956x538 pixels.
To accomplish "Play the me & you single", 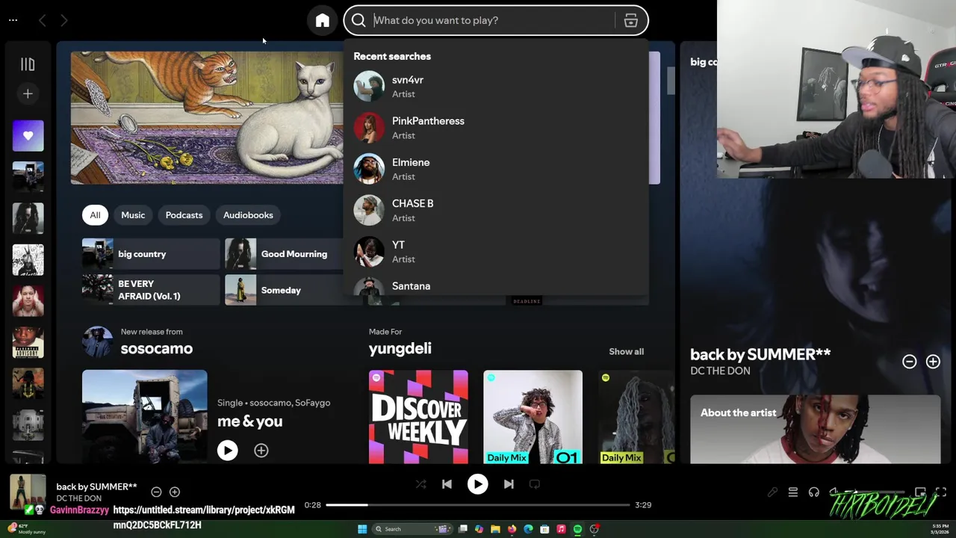I will pos(228,451).
